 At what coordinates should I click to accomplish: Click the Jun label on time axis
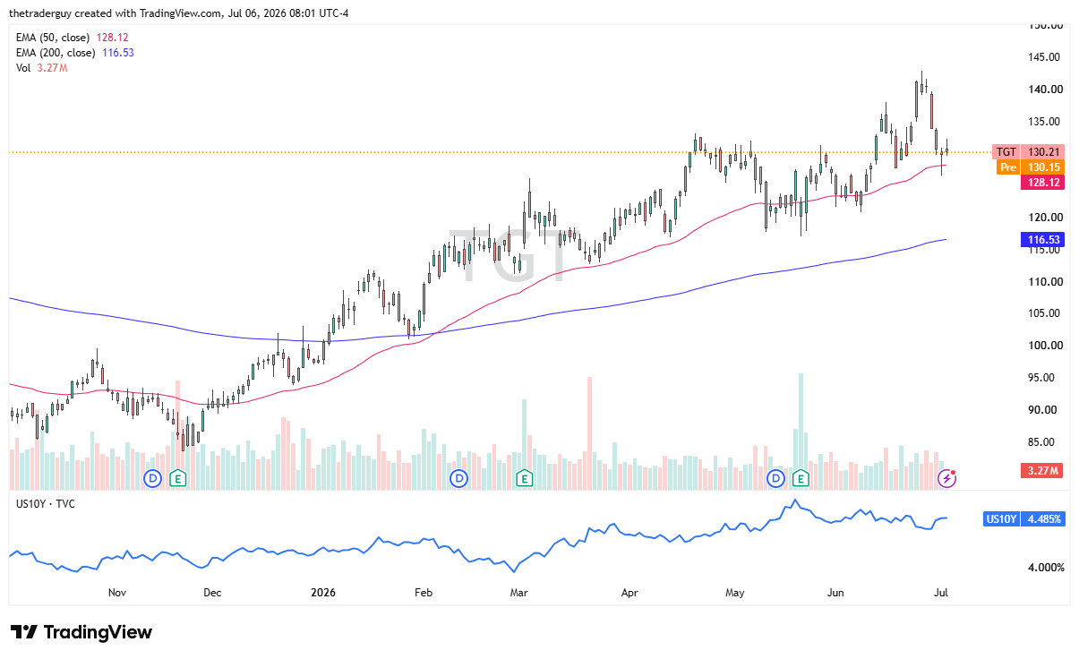coord(835,593)
